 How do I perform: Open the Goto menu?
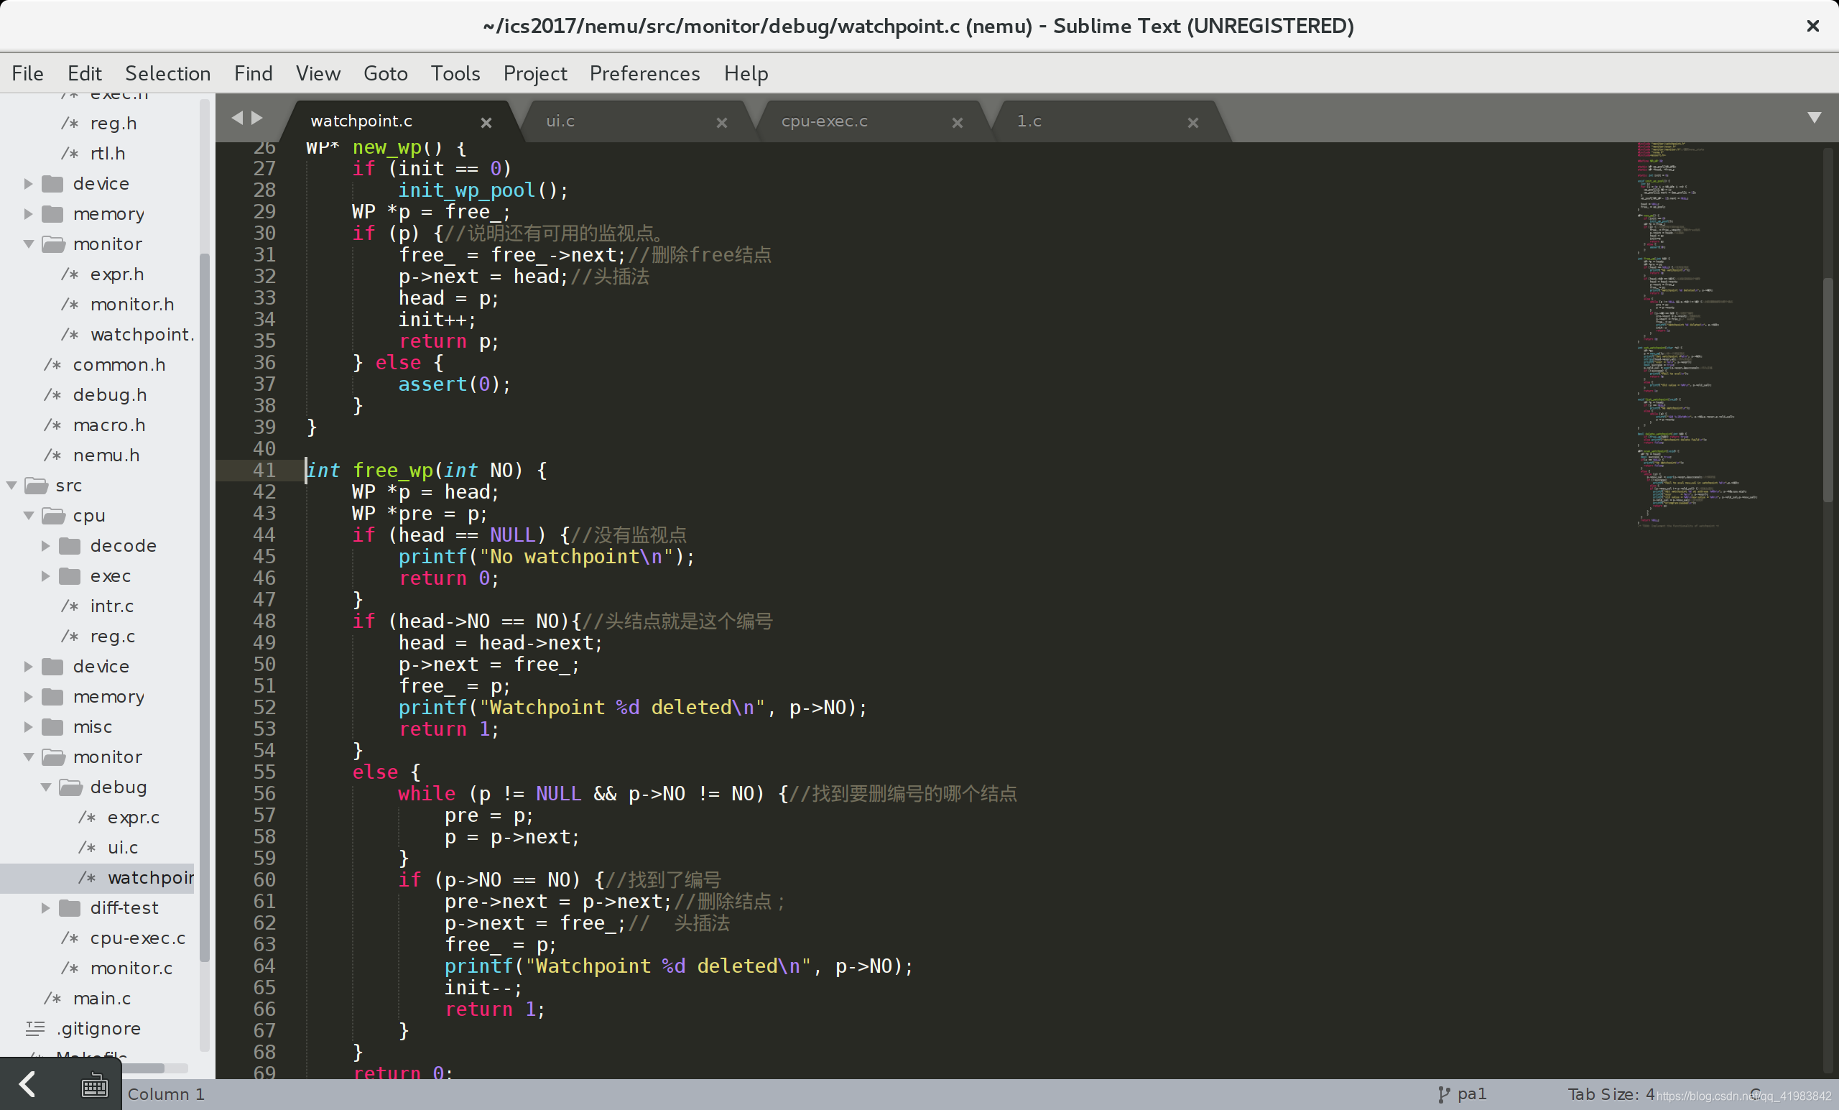[x=385, y=73]
